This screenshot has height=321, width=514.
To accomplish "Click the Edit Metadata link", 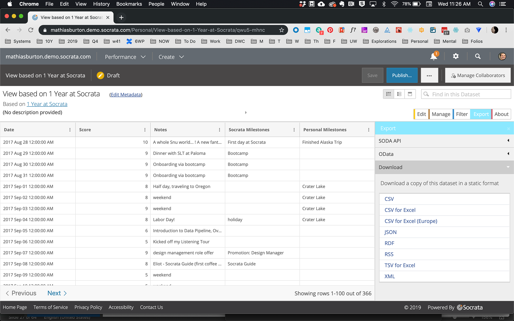I will [126, 94].
